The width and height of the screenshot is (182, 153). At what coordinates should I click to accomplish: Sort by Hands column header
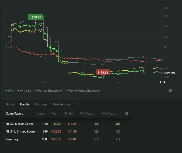41,114
